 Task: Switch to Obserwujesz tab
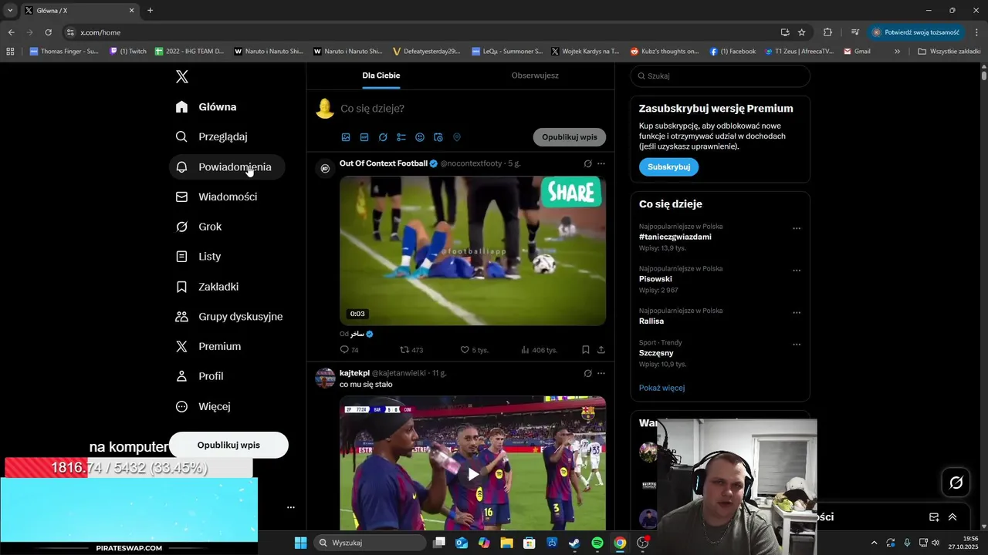click(535, 76)
